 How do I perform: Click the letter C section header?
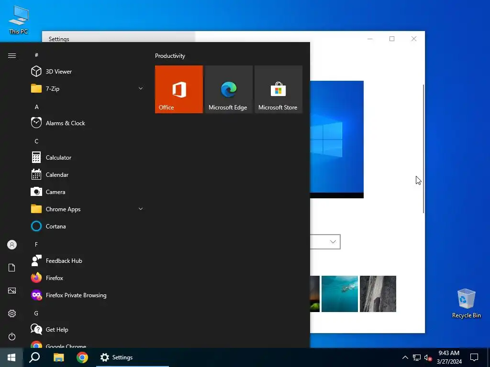click(x=36, y=141)
